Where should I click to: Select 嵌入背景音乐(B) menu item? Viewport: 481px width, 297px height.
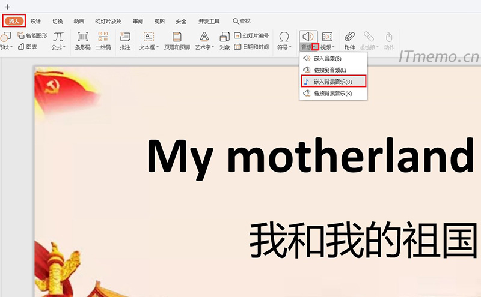pyautogui.click(x=334, y=82)
